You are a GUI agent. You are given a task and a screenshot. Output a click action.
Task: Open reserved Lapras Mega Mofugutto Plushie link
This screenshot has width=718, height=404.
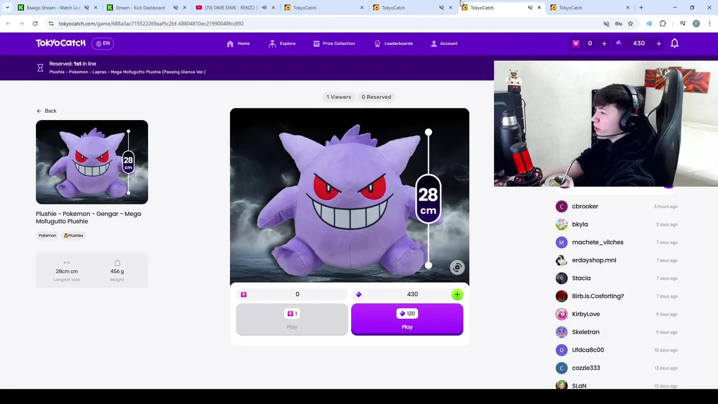[127, 72]
